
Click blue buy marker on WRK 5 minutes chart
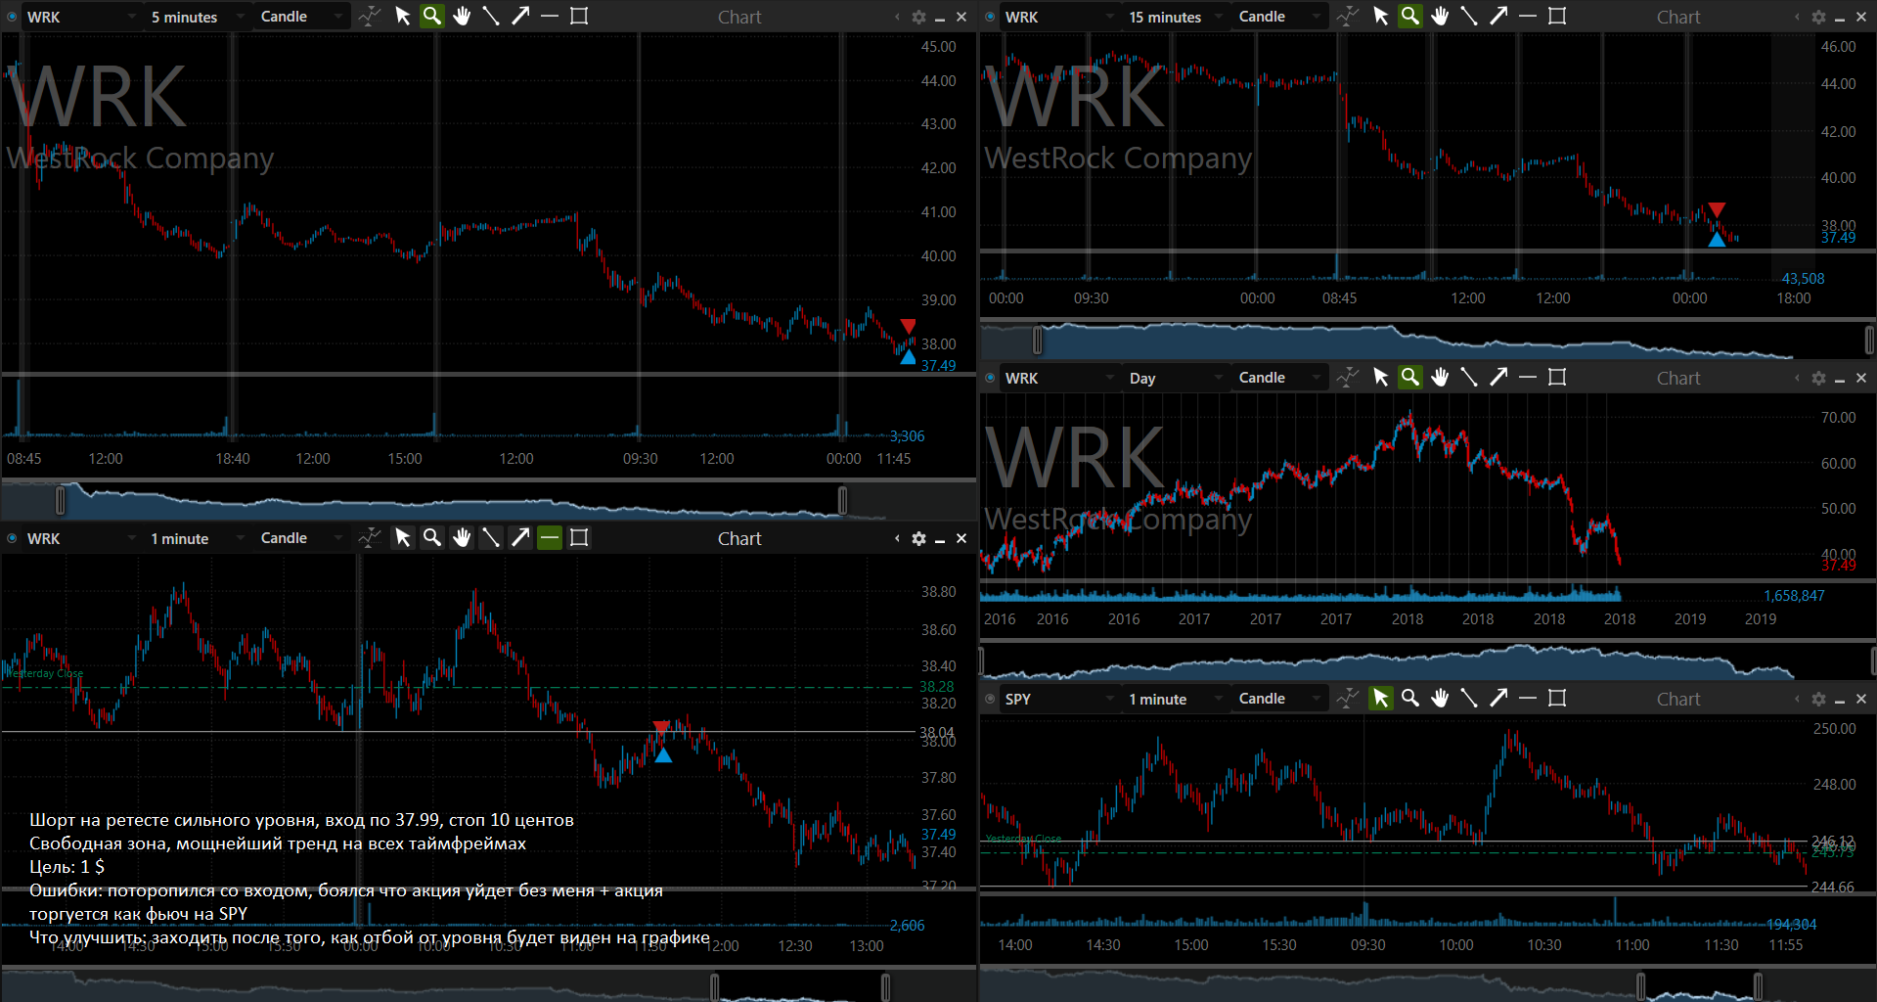tap(908, 357)
